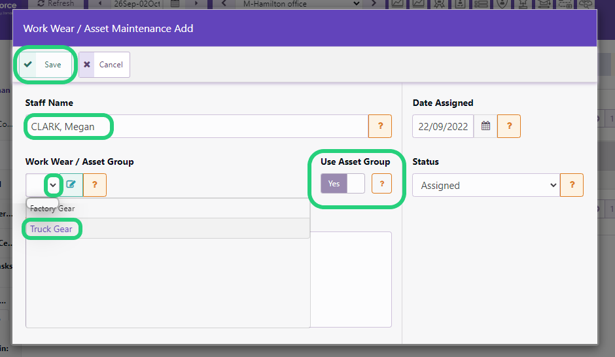Go to the next week in the background toolbar
Screen dimensions: 615x357
[x=196, y=4]
